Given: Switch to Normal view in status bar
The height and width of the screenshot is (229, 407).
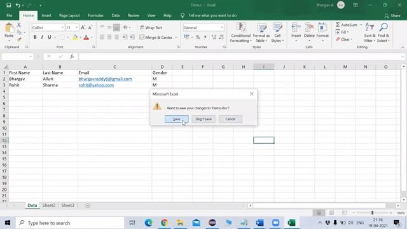Looking at the screenshot, I should 319,213.
